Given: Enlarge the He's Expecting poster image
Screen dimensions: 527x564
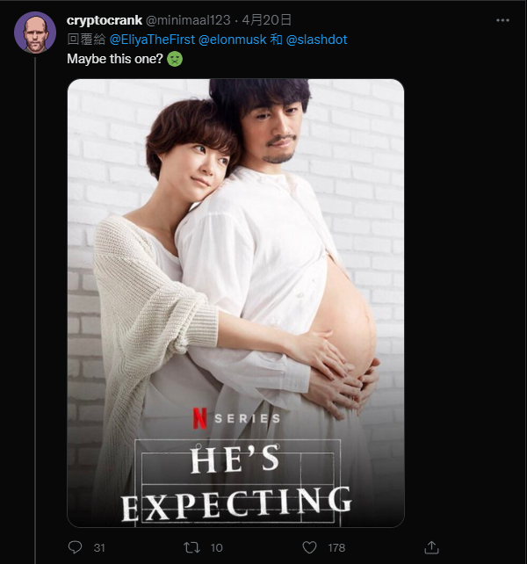Looking at the screenshot, I should [x=235, y=264].
